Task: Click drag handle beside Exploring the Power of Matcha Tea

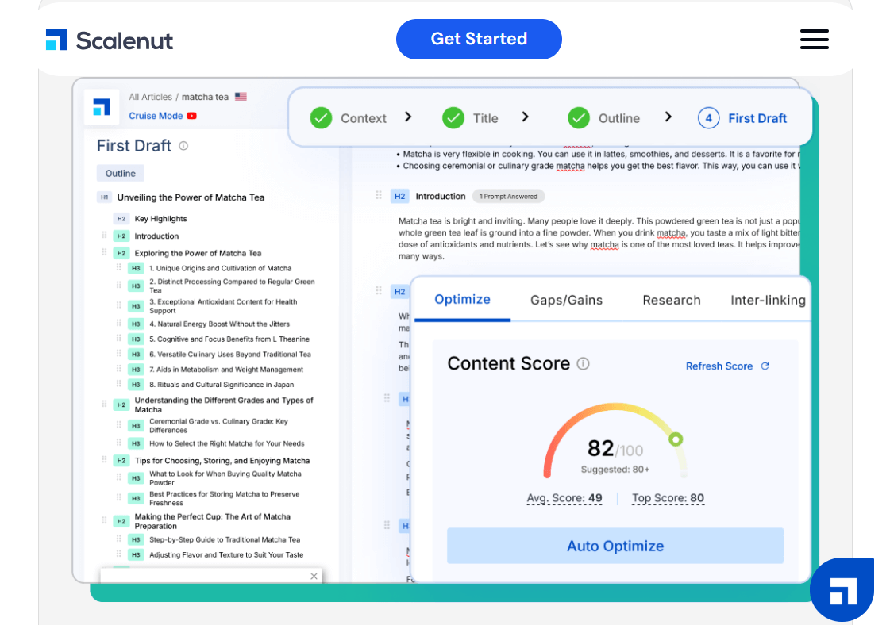Action: 104,252
